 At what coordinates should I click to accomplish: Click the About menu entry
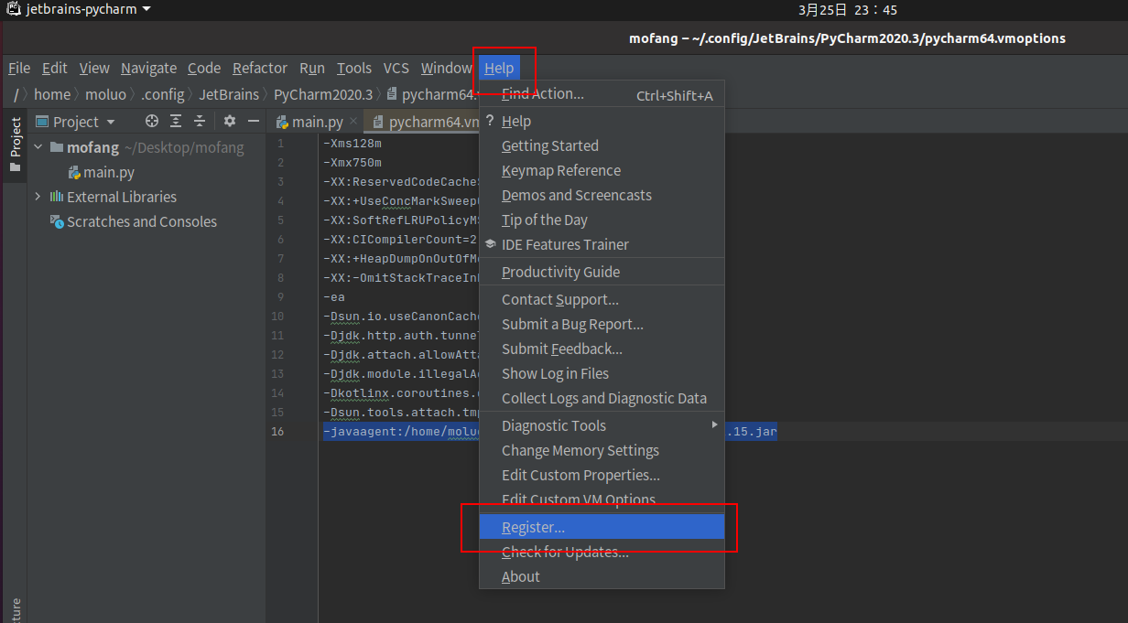[602, 576]
